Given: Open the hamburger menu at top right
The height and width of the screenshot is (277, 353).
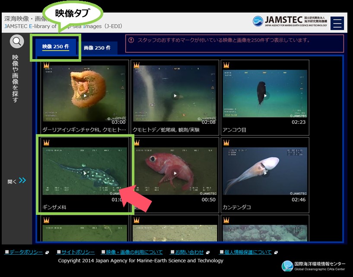Looking at the screenshot, I should [337, 23].
